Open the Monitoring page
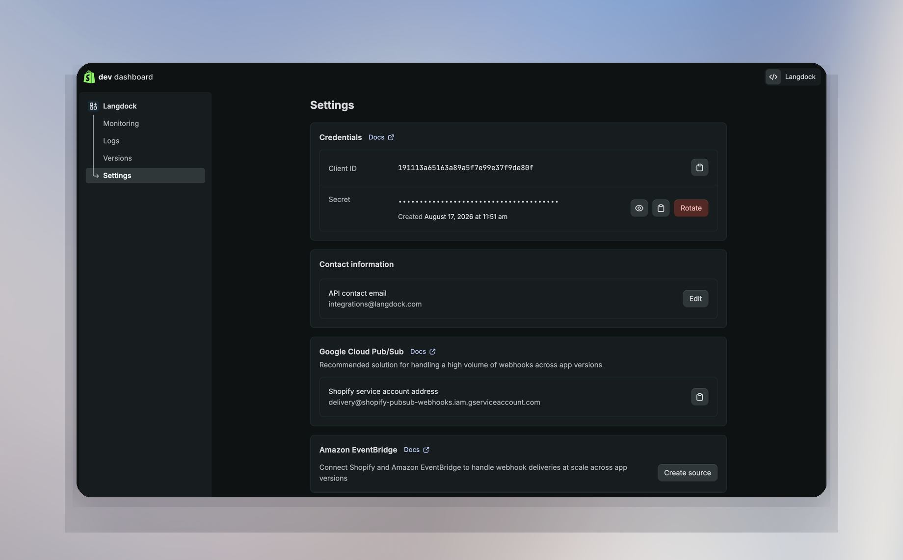Image resolution: width=903 pixels, height=560 pixels. [x=121, y=124]
